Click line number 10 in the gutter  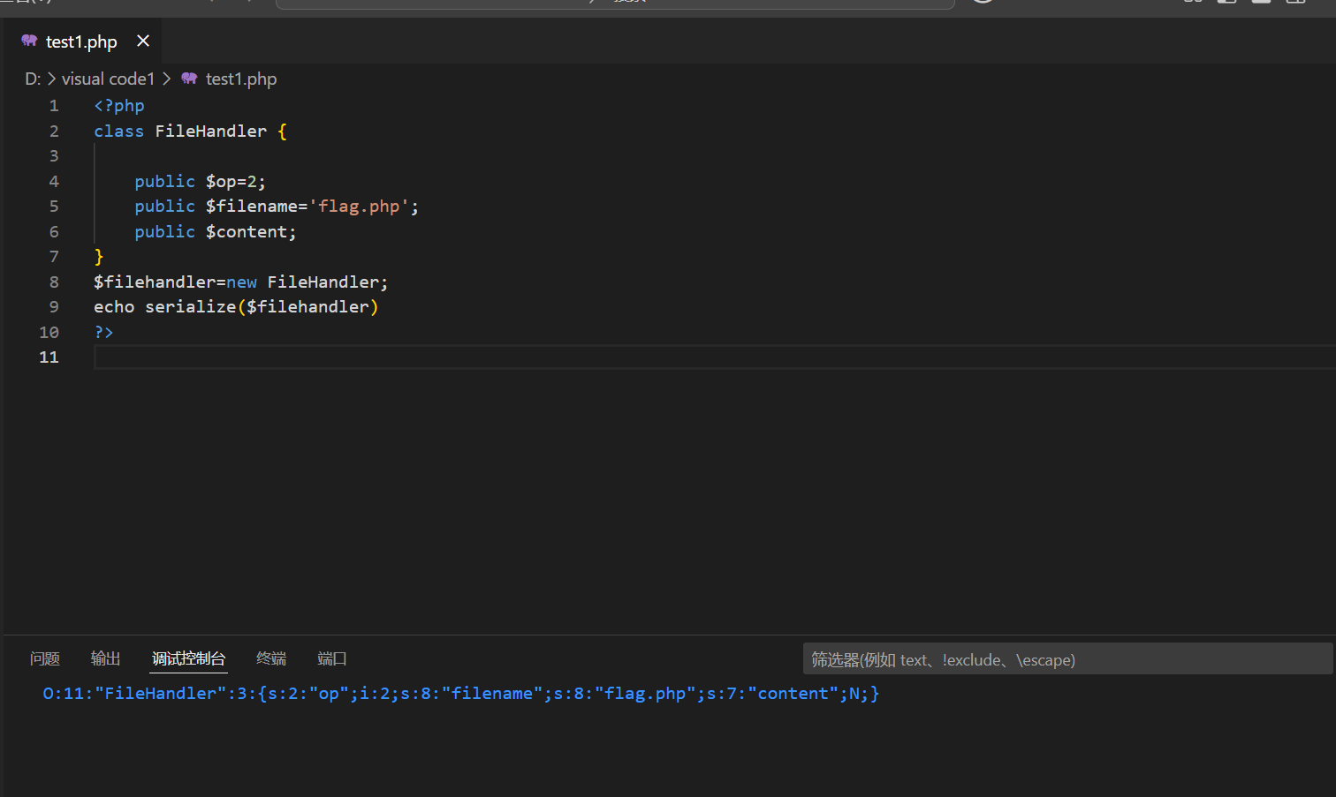click(x=49, y=333)
